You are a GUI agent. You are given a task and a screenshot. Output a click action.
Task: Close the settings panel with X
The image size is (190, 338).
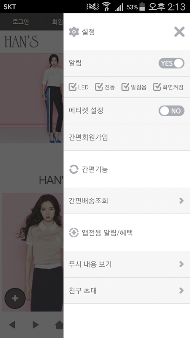(179, 32)
